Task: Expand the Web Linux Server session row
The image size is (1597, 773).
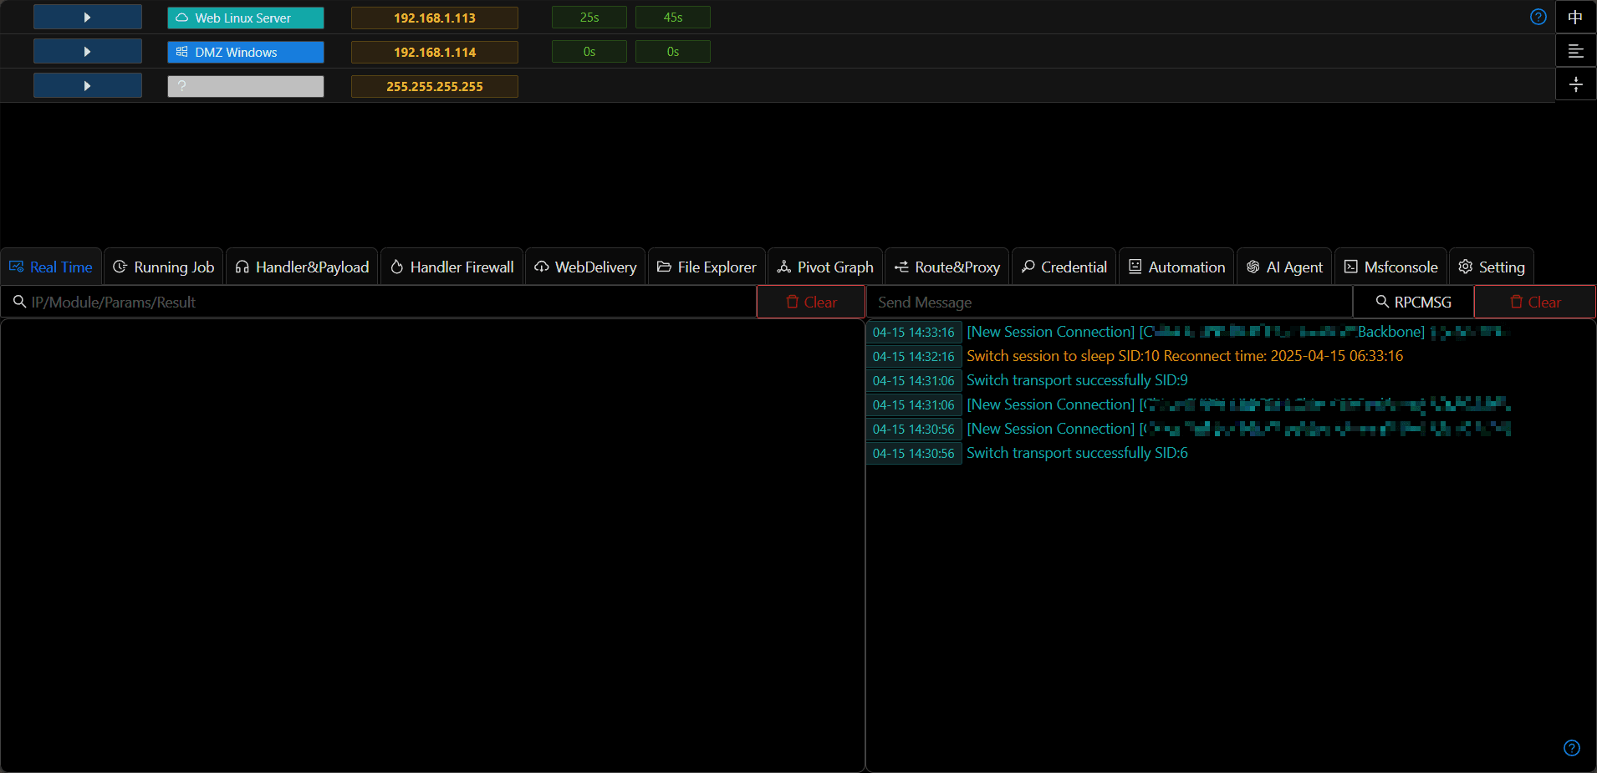Action: pyautogui.click(x=88, y=18)
